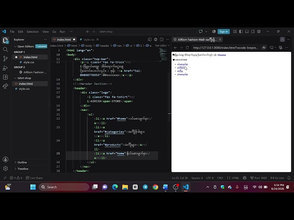
Task: Close the style.css tab
Action: point(97,39)
